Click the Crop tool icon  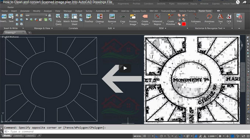[x=122, y=17]
